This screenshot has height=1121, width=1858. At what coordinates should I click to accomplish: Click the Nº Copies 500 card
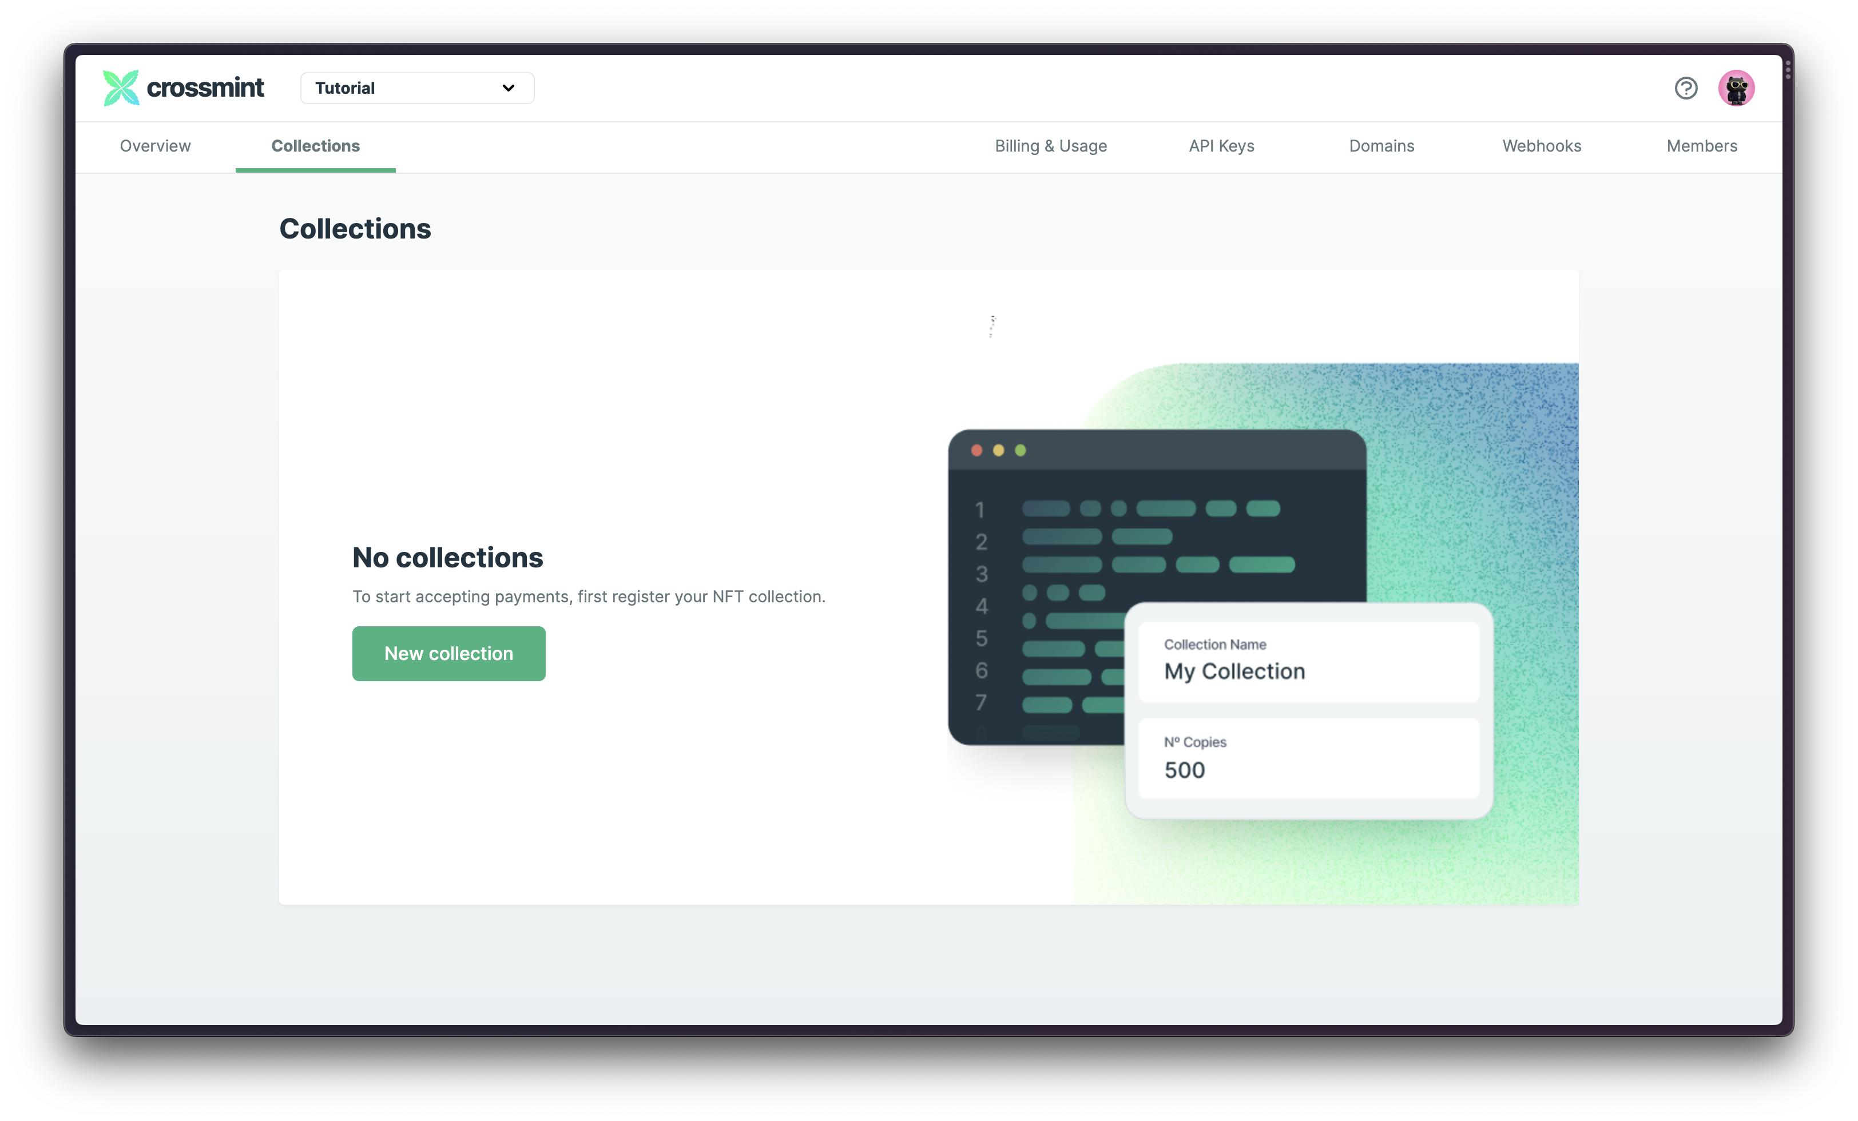pyautogui.click(x=1308, y=758)
